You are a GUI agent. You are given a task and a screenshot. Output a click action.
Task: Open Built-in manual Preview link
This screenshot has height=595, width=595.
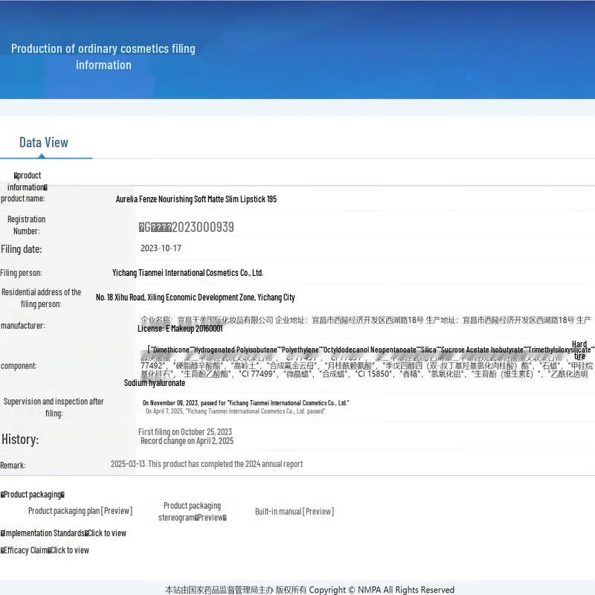coord(295,512)
